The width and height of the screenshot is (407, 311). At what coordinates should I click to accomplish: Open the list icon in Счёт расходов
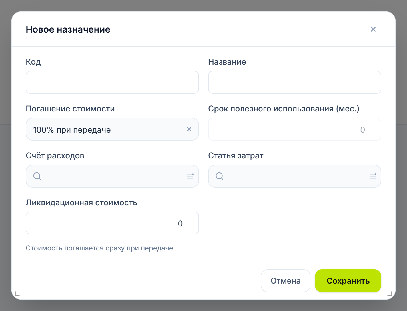click(x=190, y=176)
